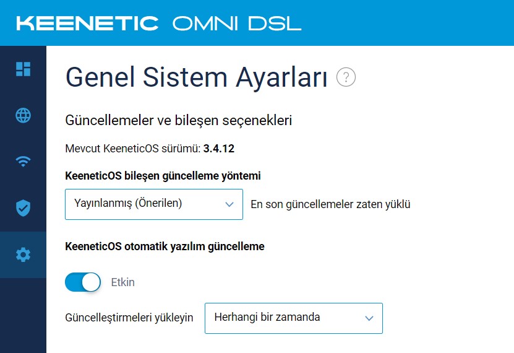Click Güncellemeler ve bileşen seçenekleri section heading
This screenshot has height=353, width=514.
pos(179,120)
